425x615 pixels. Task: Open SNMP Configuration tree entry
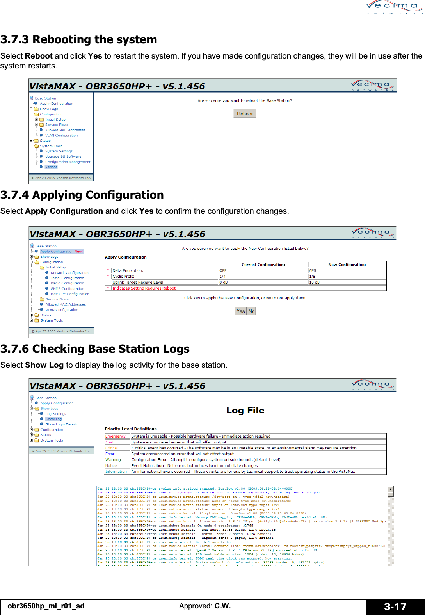(67, 288)
